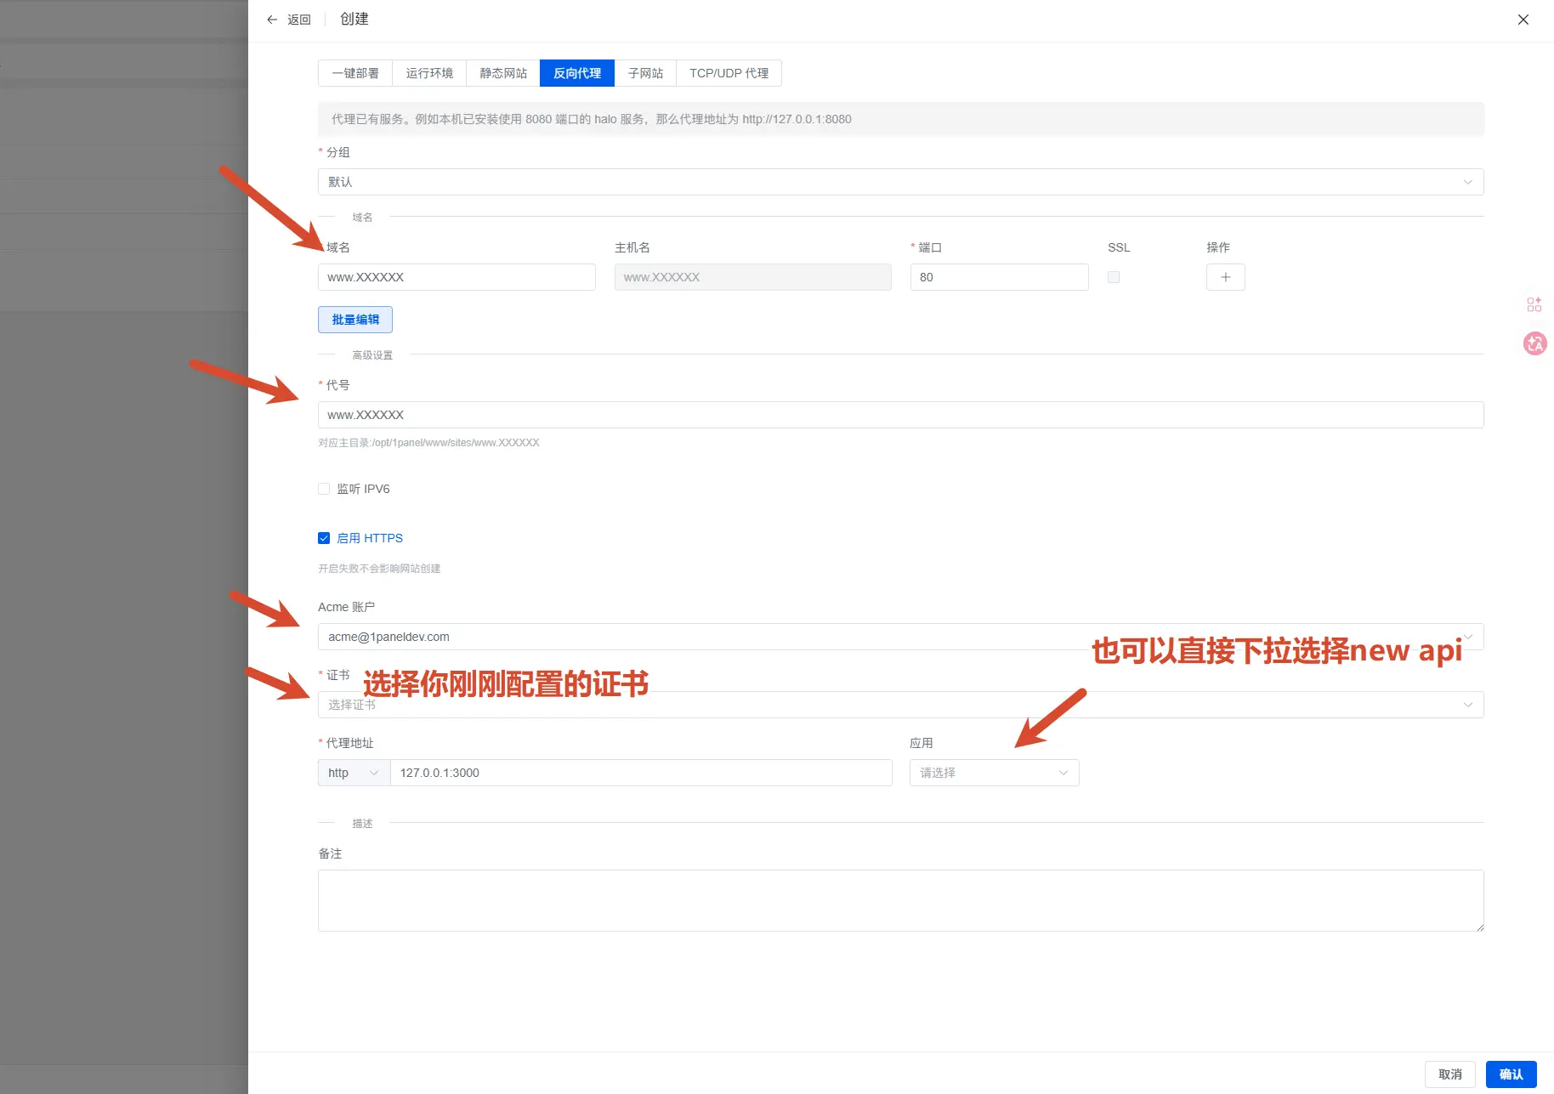
Task: Open the 选择证书 certificate dropdown
Action: [x=900, y=705]
